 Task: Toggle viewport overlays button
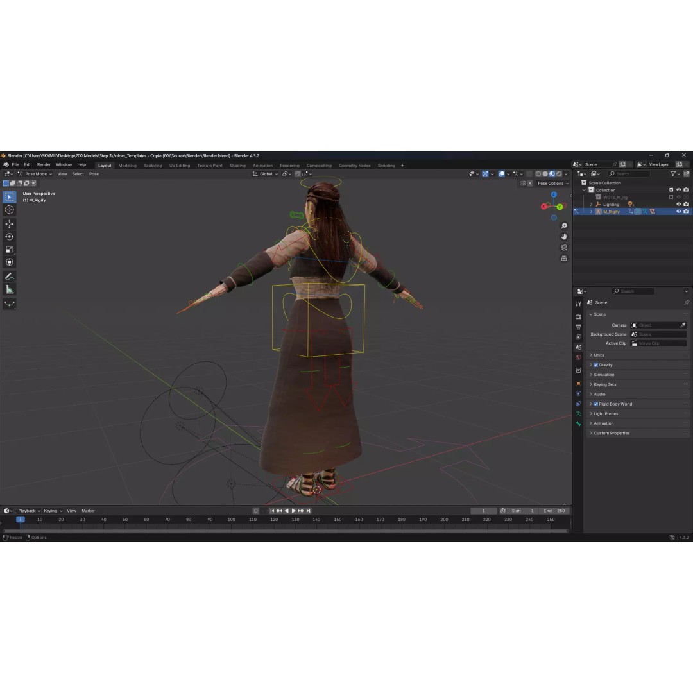pyautogui.click(x=501, y=174)
